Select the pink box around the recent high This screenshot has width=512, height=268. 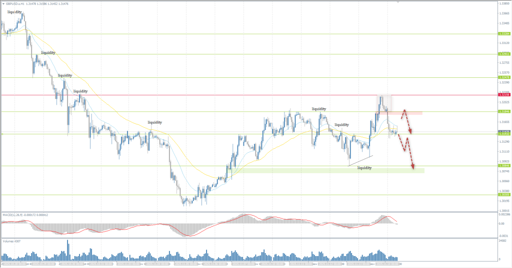point(384,103)
